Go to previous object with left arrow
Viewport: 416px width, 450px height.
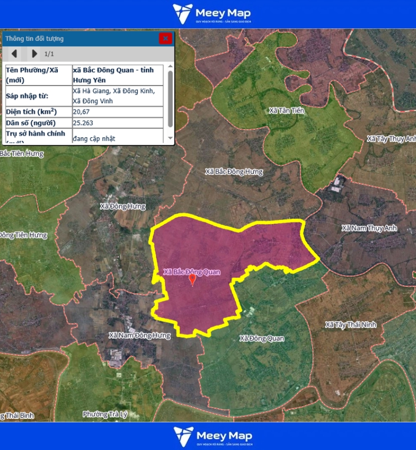14,54
